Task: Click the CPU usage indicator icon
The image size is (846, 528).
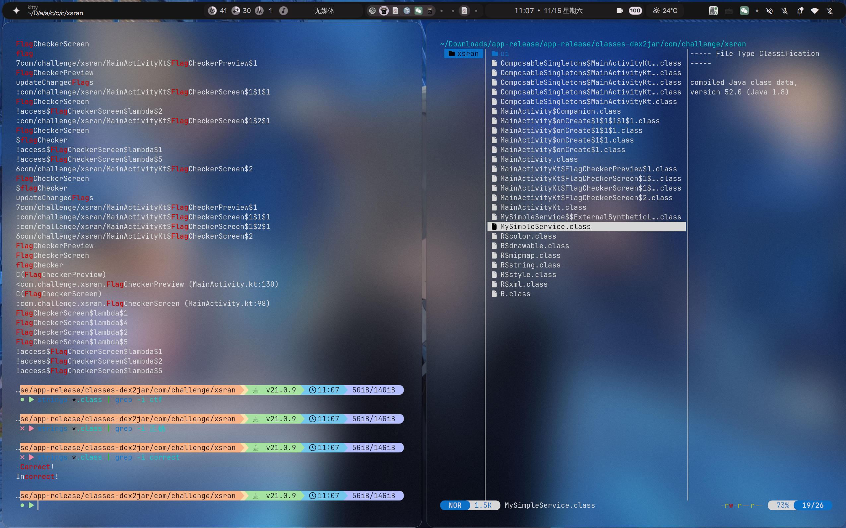Action: [x=212, y=11]
